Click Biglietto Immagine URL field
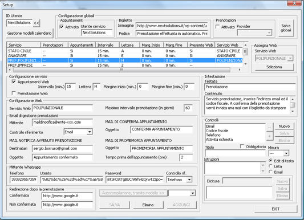The width and height of the screenshot is (304, 220). point(172,26)
